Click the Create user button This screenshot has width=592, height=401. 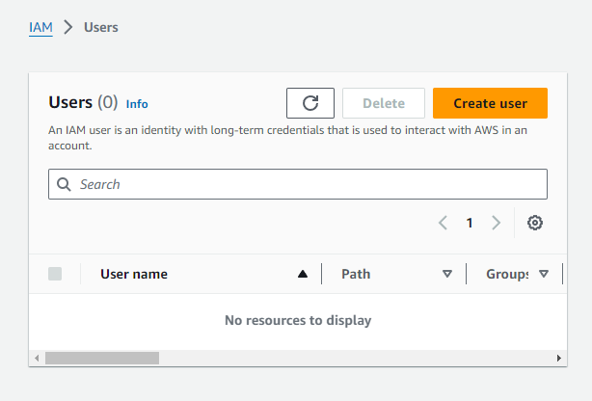coord(490,103)
